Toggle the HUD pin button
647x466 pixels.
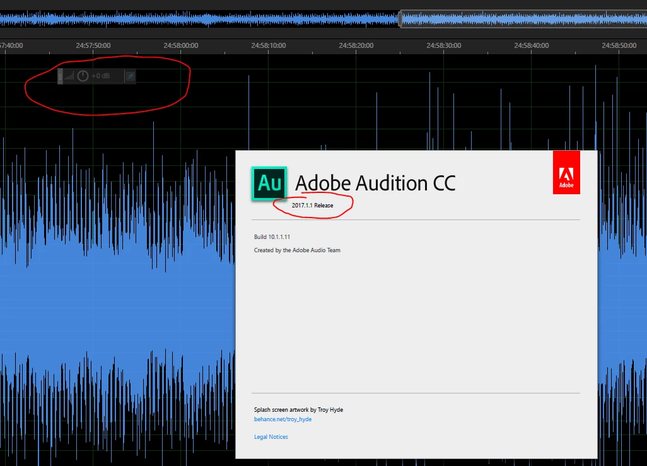[131, 76]
